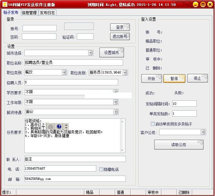Switch to the 信息管理 tab
This screenshot has width=215, height=196.
click(x=29, y=13)
